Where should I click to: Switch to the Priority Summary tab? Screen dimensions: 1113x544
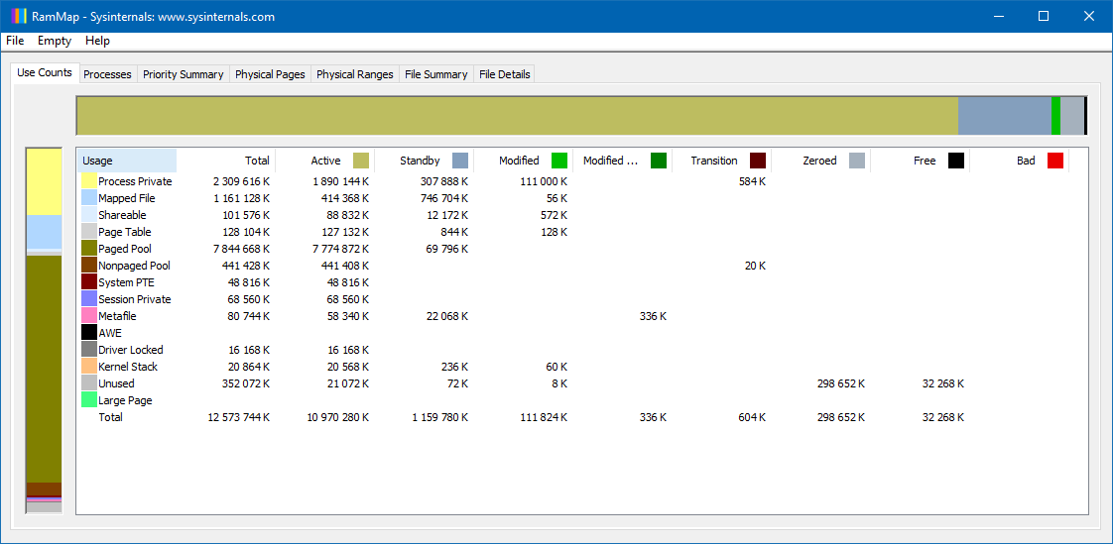click(x=183, y=74)
